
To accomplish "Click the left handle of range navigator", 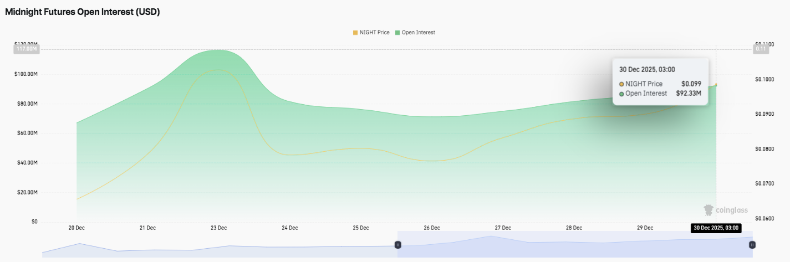I will pos(397,244).
